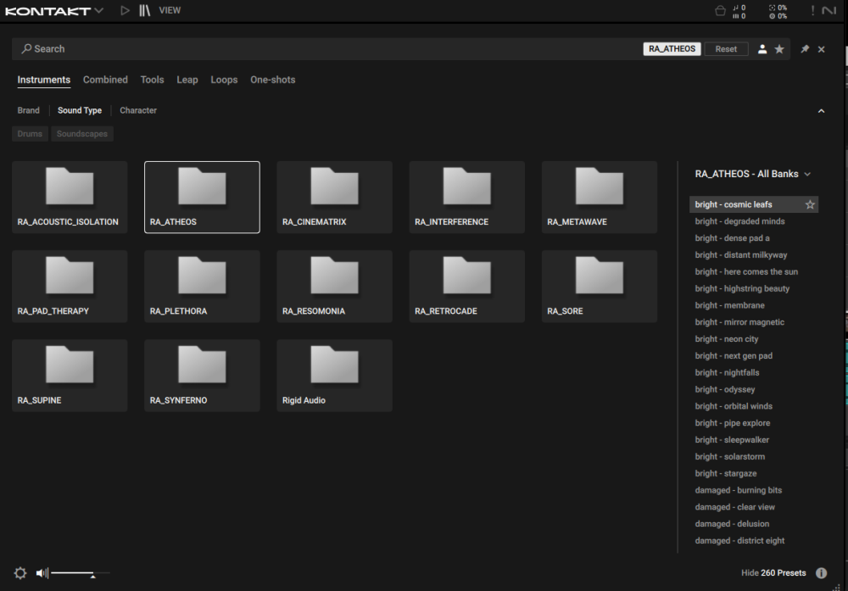The image size is (848, 591).
Task: Open browser settings gear icon
Action: [x=20, y=573]
